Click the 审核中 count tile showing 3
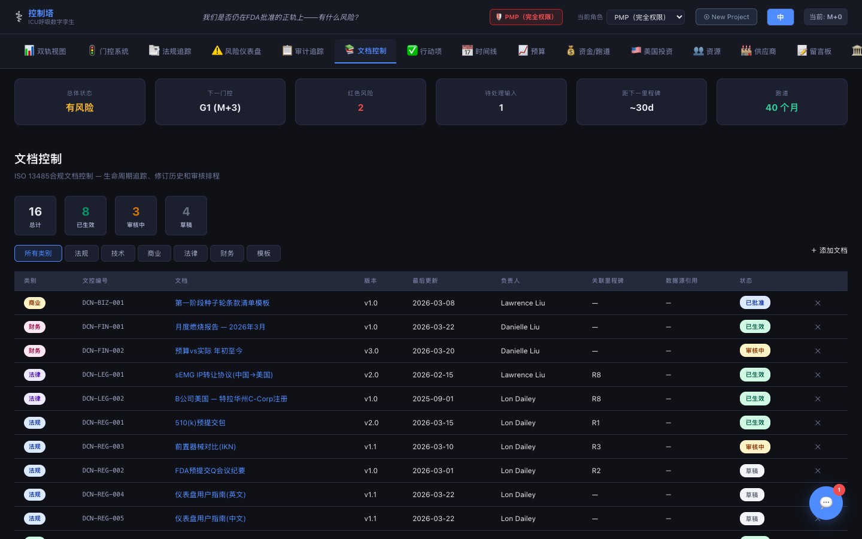The width and height of the screenshot is (862, 539). [x=136, y=216]
